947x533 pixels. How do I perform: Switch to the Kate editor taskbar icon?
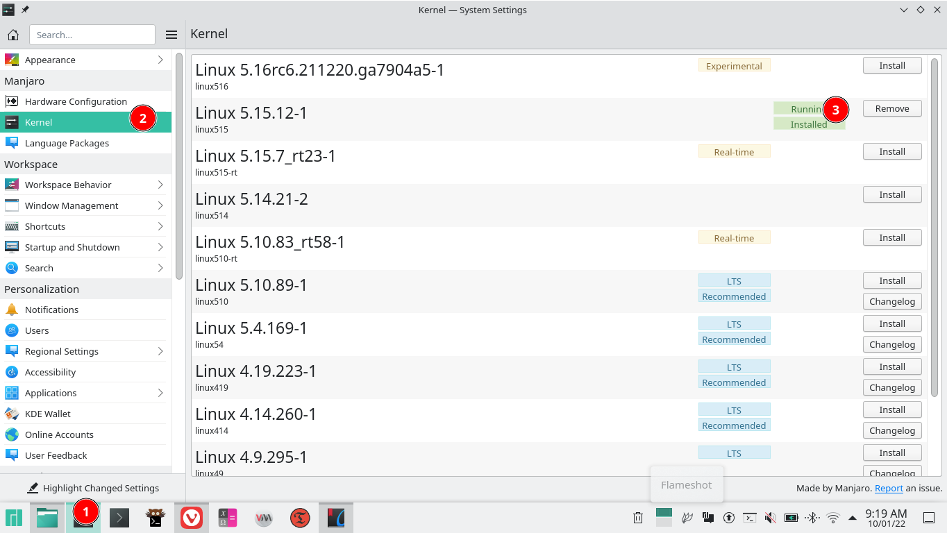(336, 518)
